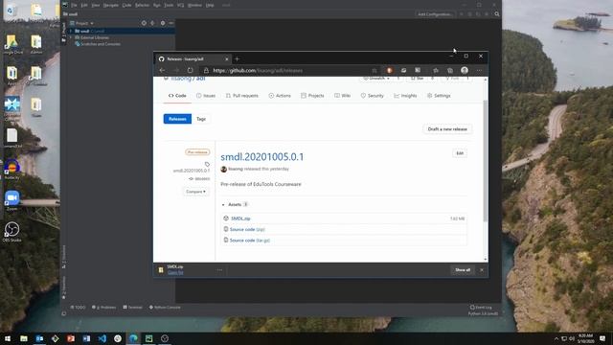Open the Pull requests tab

click(242, 96)
